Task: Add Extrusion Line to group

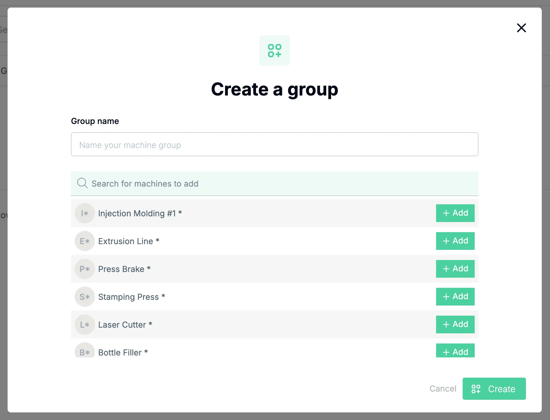Action: [x=455, y=241]
